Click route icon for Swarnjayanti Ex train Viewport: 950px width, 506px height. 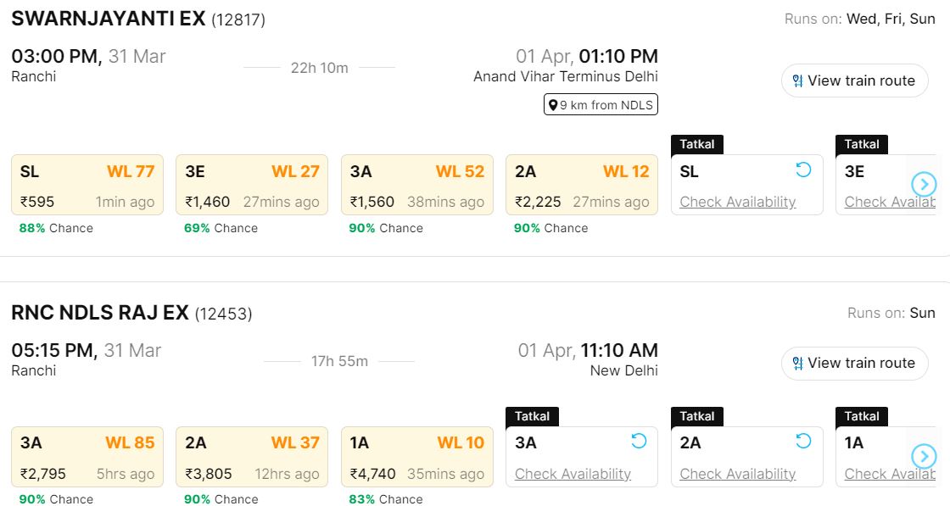pyautogui.click(x=797, y=81)
